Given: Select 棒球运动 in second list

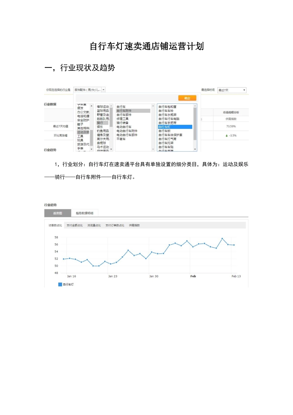Looking at the screenshot, I should [103, 107].
